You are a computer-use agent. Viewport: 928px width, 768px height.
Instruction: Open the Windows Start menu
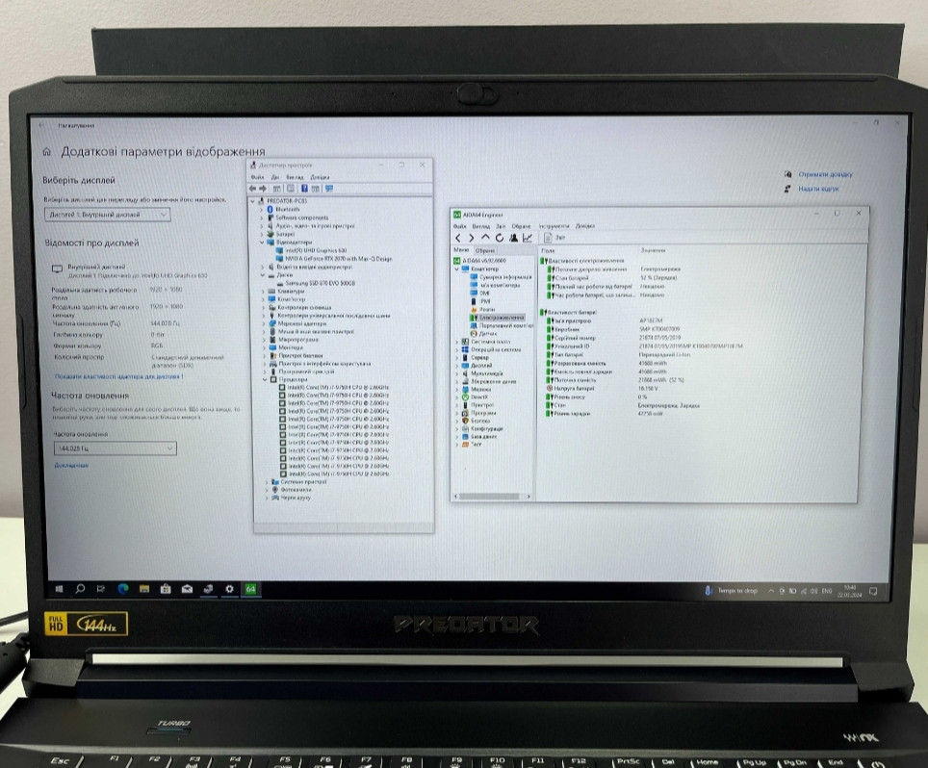[59, 588]
